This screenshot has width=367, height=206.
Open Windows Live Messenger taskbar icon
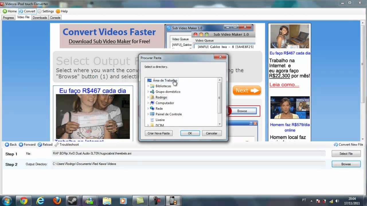point(90,201)
